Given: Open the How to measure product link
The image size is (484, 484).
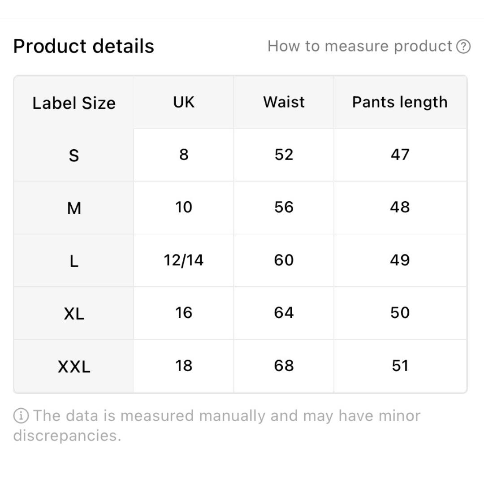Looking at the screenshot, I should (360, 46).
